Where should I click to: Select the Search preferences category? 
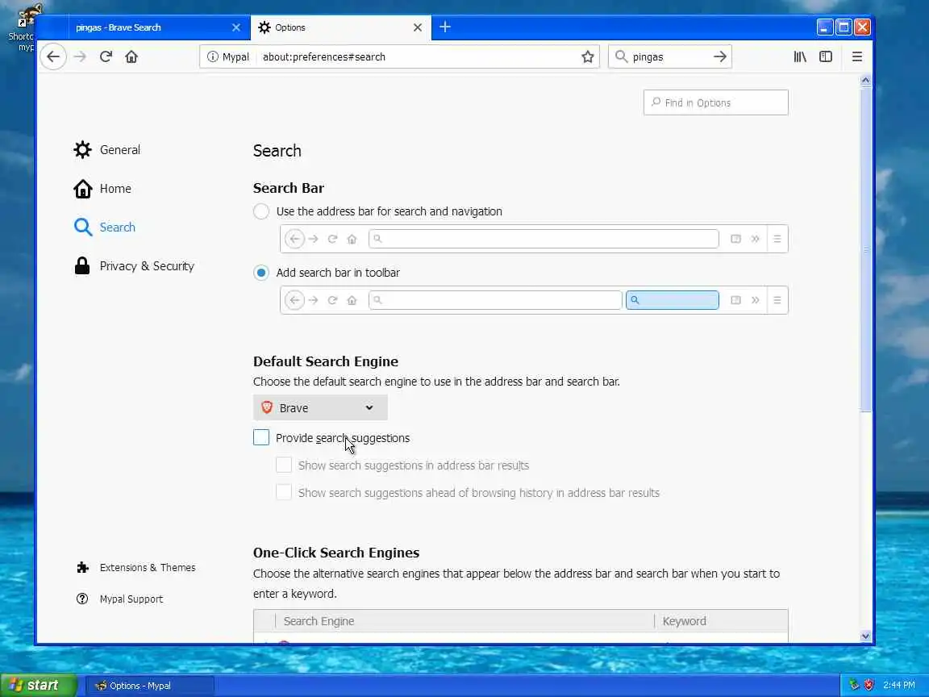(105, 227)
